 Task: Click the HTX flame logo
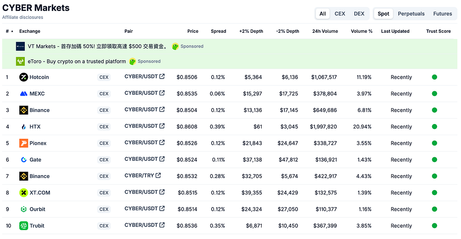(x=23, y=127)
